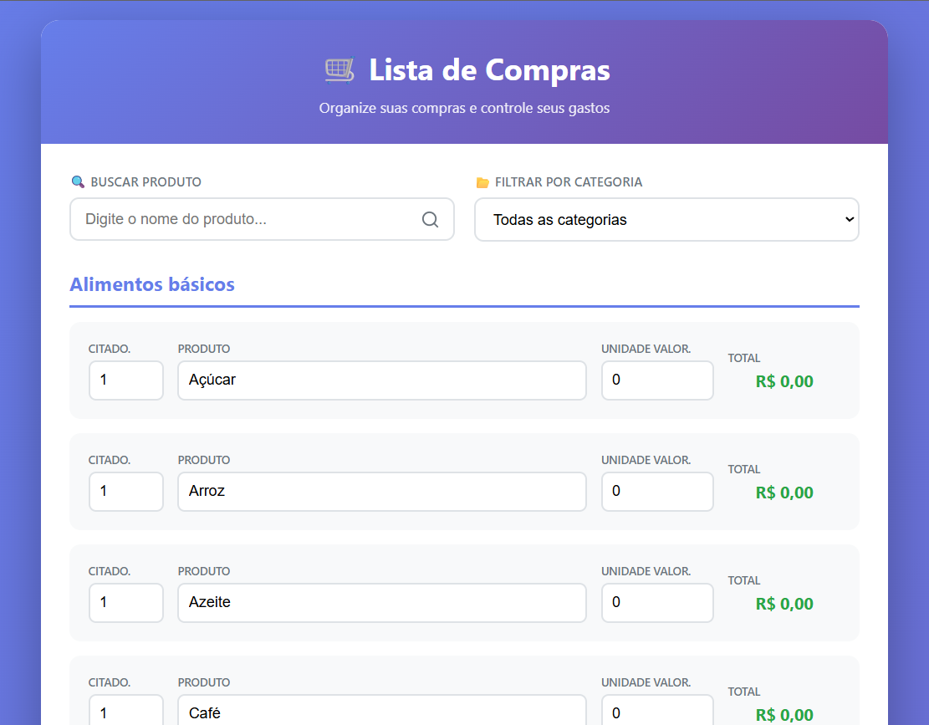Image resolution: width=929 pixels, height=725 pixels.
Task: Click the 'Alimentos básicos' section heading
Action: [x=152, y=284]
